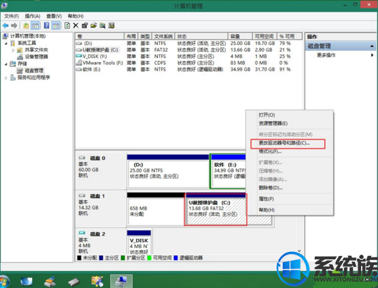Viewport: 378px width, 288px height.
Task: Click the Up one level folder icon
Action: click(x=26, y=25)
